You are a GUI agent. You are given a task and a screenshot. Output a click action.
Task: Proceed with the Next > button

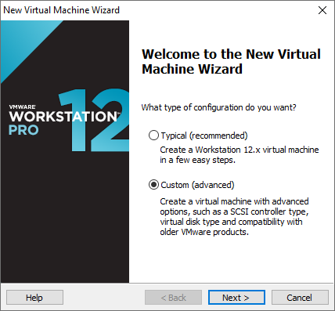[236, 298]
